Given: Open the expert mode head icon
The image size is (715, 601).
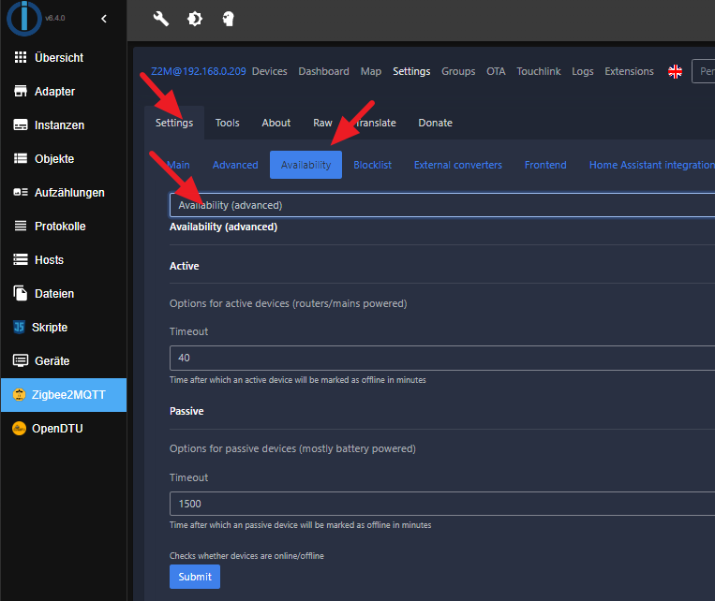Looking at the screenshot, I should (x=228, y=19).
